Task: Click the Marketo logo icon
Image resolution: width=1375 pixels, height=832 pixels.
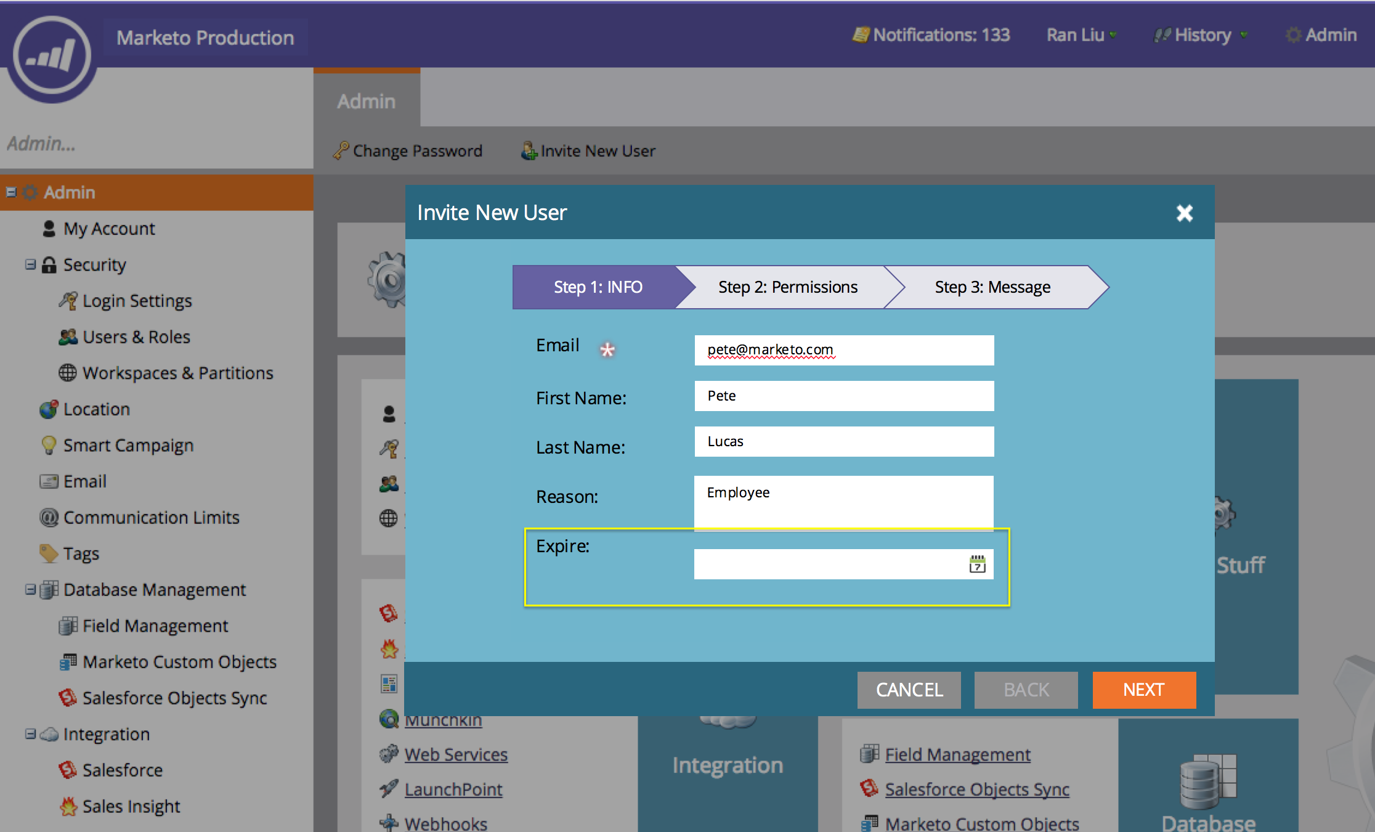Action: 52,57
